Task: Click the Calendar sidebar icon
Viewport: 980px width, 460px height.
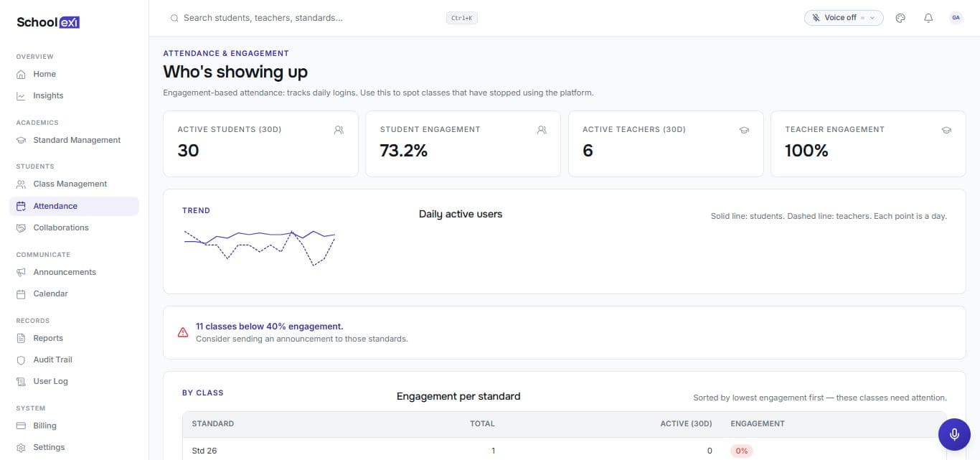Action: click(x=21, y=294)
